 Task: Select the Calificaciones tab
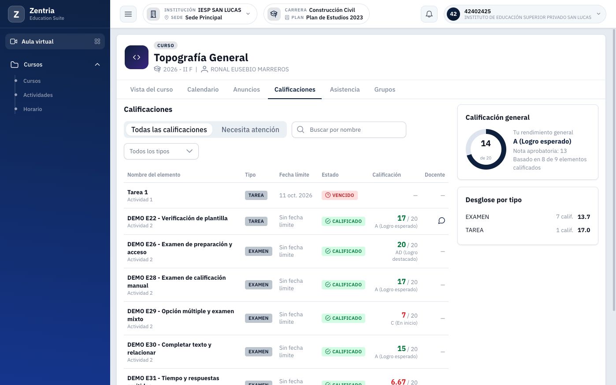point(295,89)
